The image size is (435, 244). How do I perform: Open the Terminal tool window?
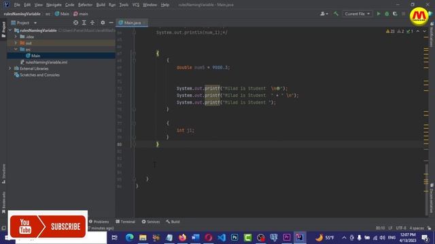point(125,222)
